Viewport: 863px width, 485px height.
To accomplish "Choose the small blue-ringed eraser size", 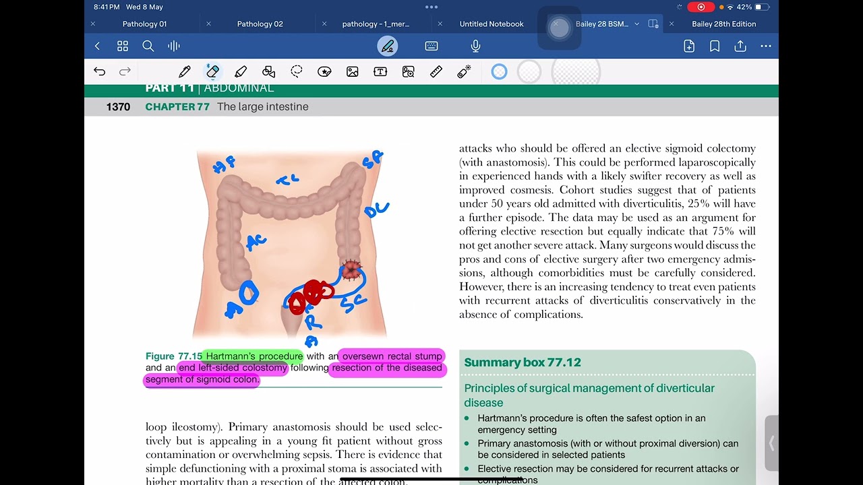I will pyautogui.click(x=499, y=71).
